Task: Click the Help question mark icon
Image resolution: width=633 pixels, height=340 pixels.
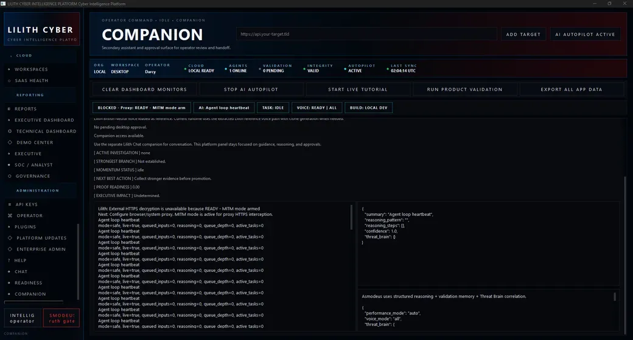Action: (9, 260)
